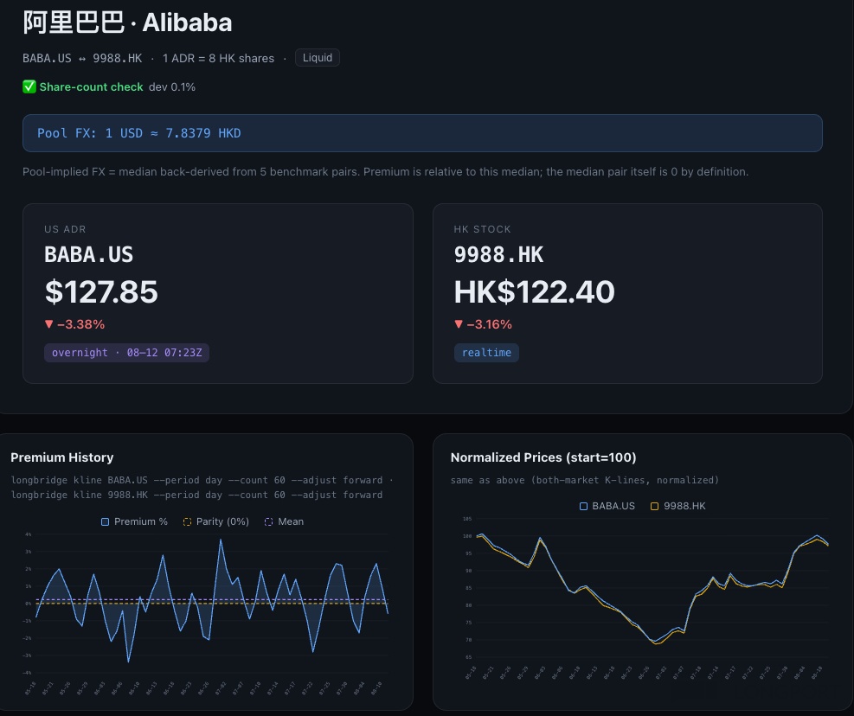Click the 9988.HK orange legend swatch
854x716 pixels.
point(655,507)
